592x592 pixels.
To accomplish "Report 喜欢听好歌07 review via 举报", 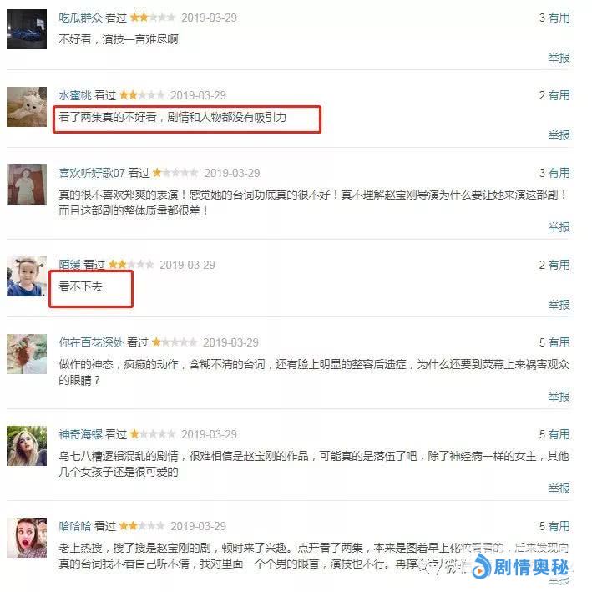I will coord(559,227).
